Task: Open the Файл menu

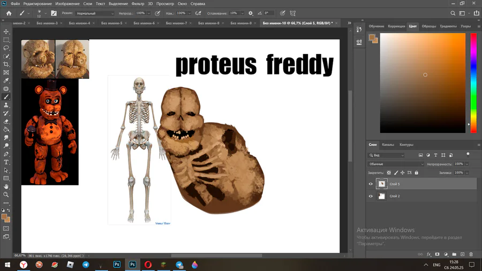Action: [15, 4]
